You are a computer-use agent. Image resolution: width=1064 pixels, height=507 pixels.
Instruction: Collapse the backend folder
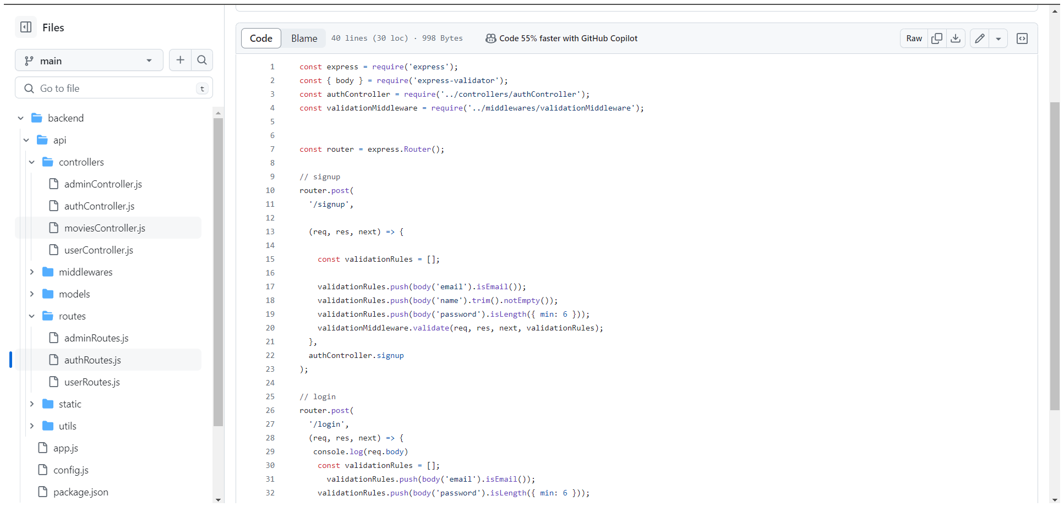tap(21, 118)
